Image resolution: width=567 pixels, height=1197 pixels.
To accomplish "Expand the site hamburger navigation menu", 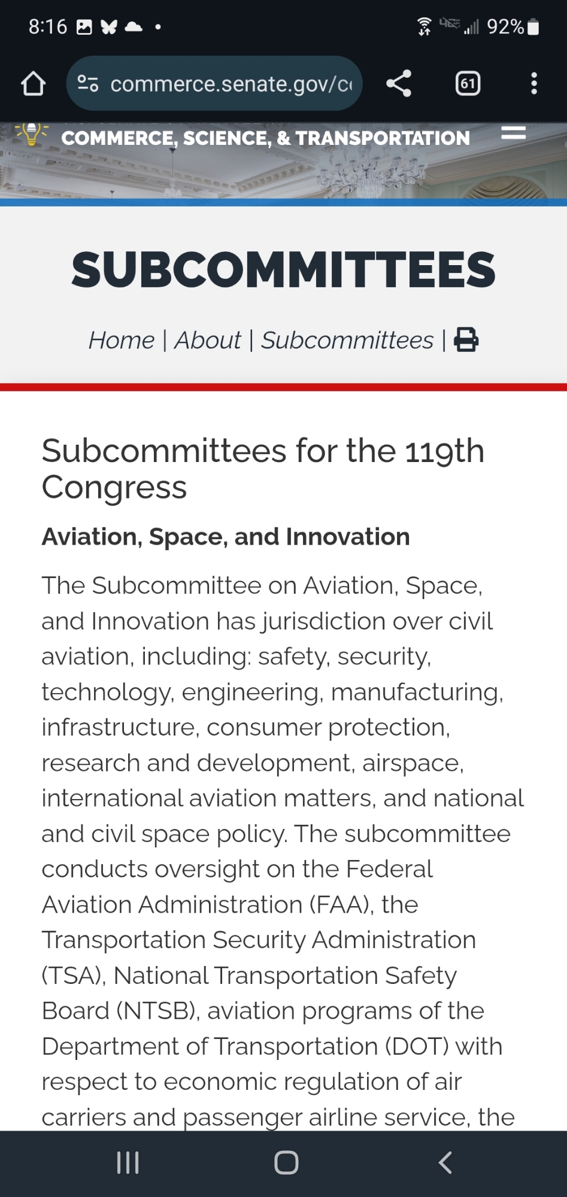I will pos(513,133).
